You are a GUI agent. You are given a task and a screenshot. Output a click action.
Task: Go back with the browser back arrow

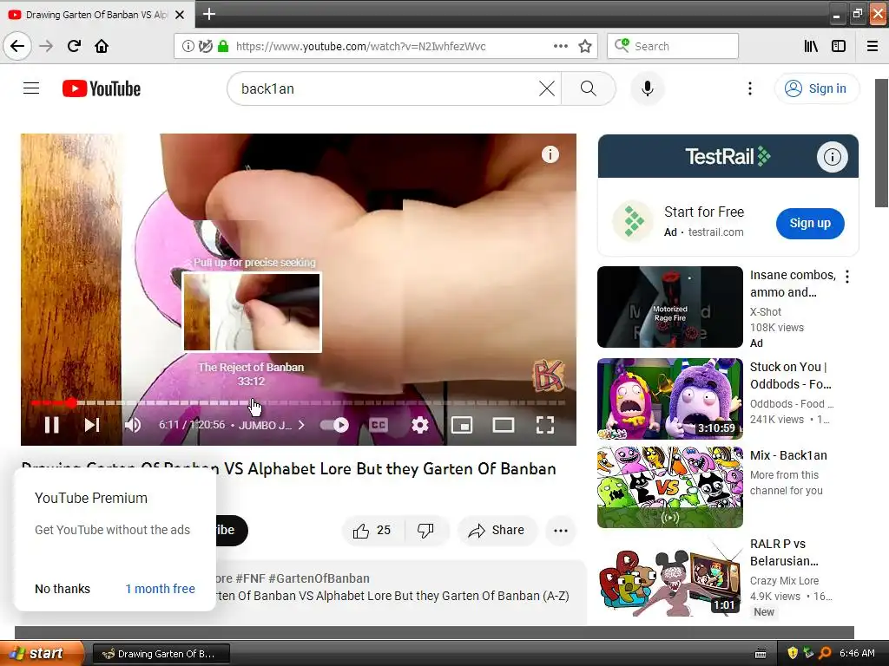17,46
